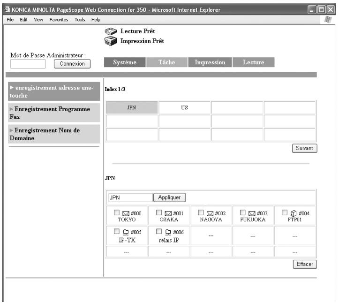
Task: Click the OSAKA destination name
Action: pyautogui.click(x=169, y=220)
